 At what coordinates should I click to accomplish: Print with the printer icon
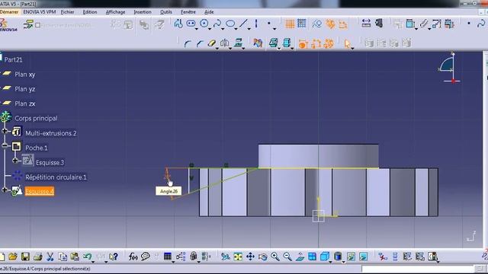coord(37,256)
